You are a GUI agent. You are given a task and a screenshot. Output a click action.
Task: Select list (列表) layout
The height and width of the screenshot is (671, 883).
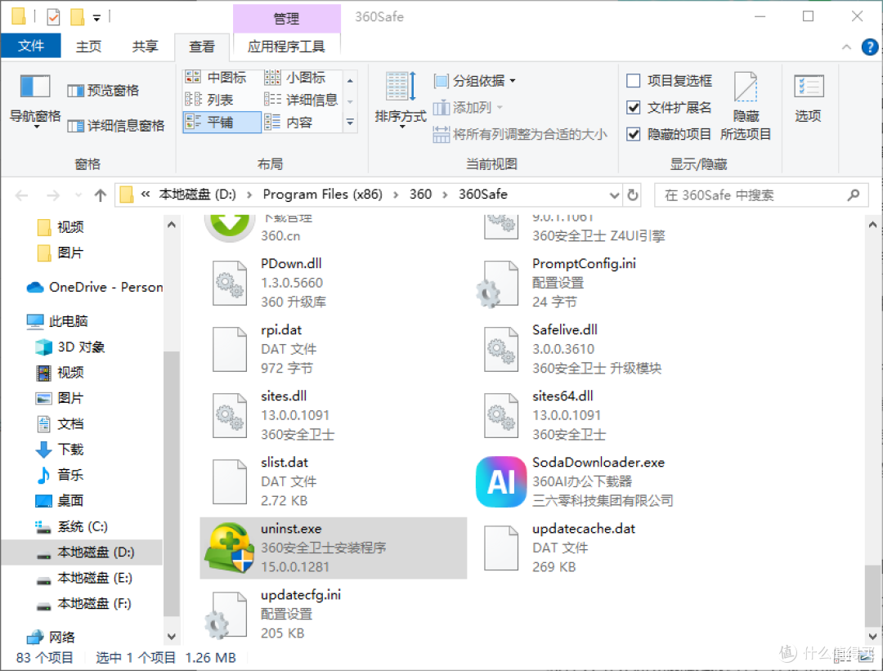[x=209, y=100]
